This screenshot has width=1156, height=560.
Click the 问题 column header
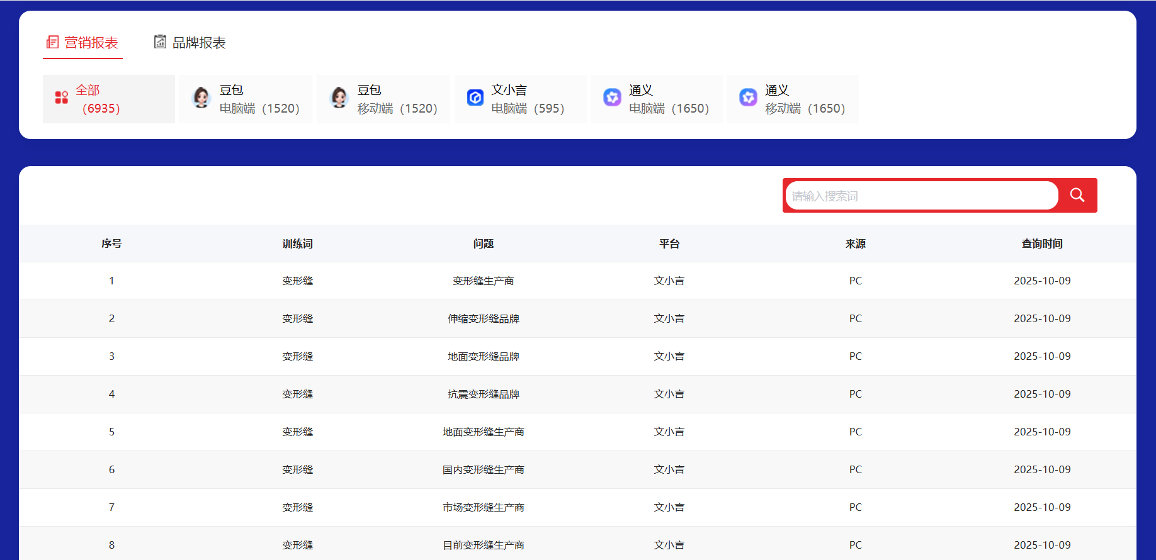click(484, 244)
